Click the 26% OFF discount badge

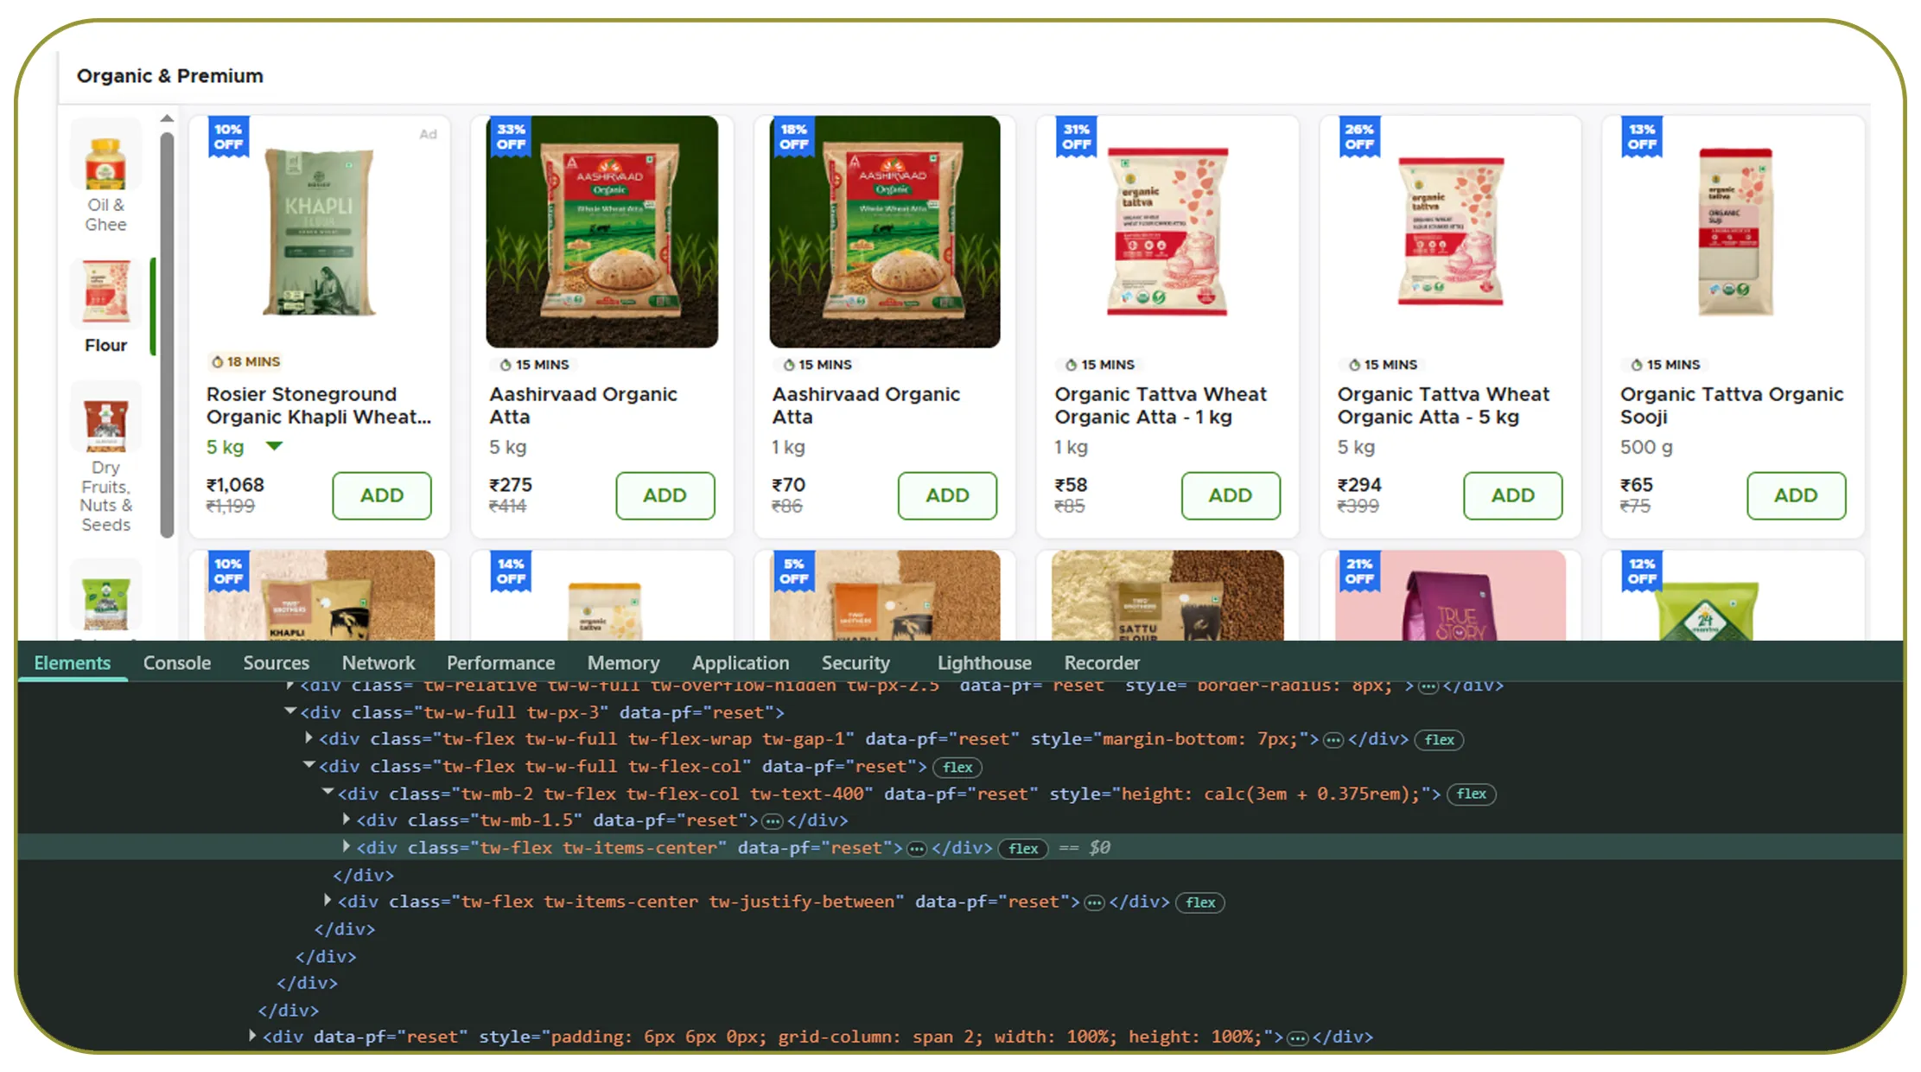coord(1359,137)
